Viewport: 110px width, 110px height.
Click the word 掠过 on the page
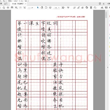[46, 53]
